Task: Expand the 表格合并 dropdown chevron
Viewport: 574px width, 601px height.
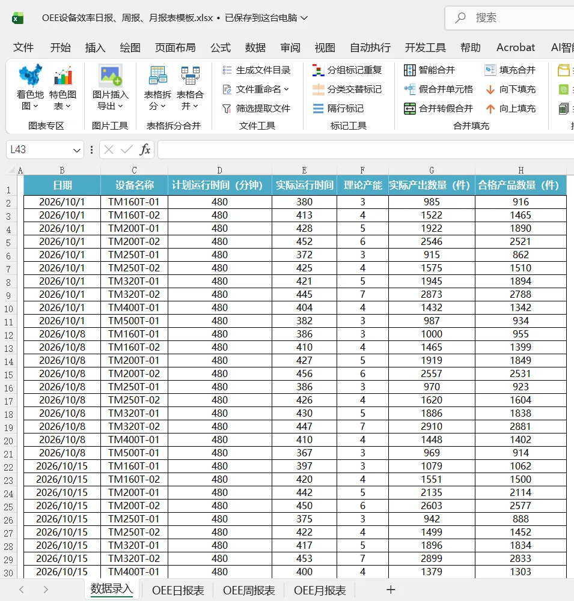Action: pos(196,106)
